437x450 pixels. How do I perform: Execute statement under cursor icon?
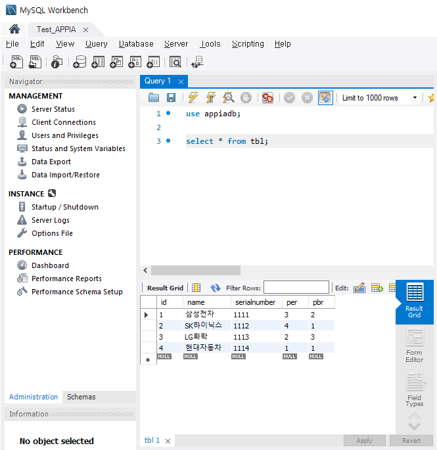tap(211, 98)
